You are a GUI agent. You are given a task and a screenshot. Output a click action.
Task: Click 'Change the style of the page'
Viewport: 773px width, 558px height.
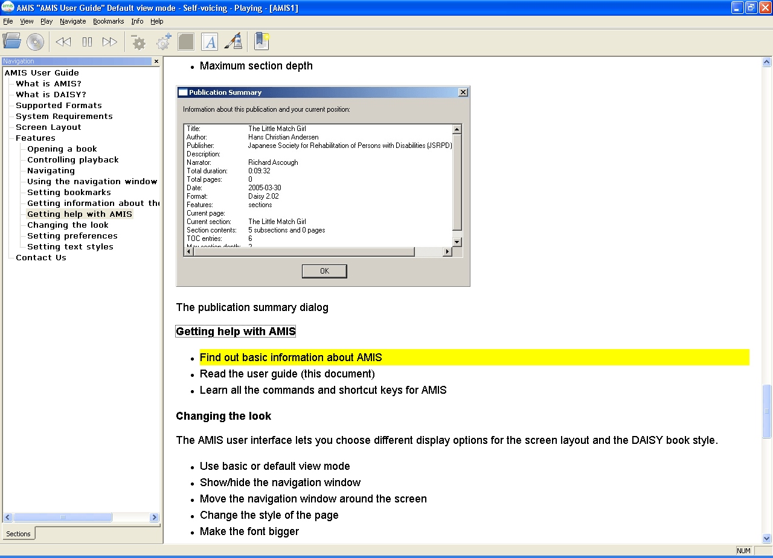[x=269, y=515]
